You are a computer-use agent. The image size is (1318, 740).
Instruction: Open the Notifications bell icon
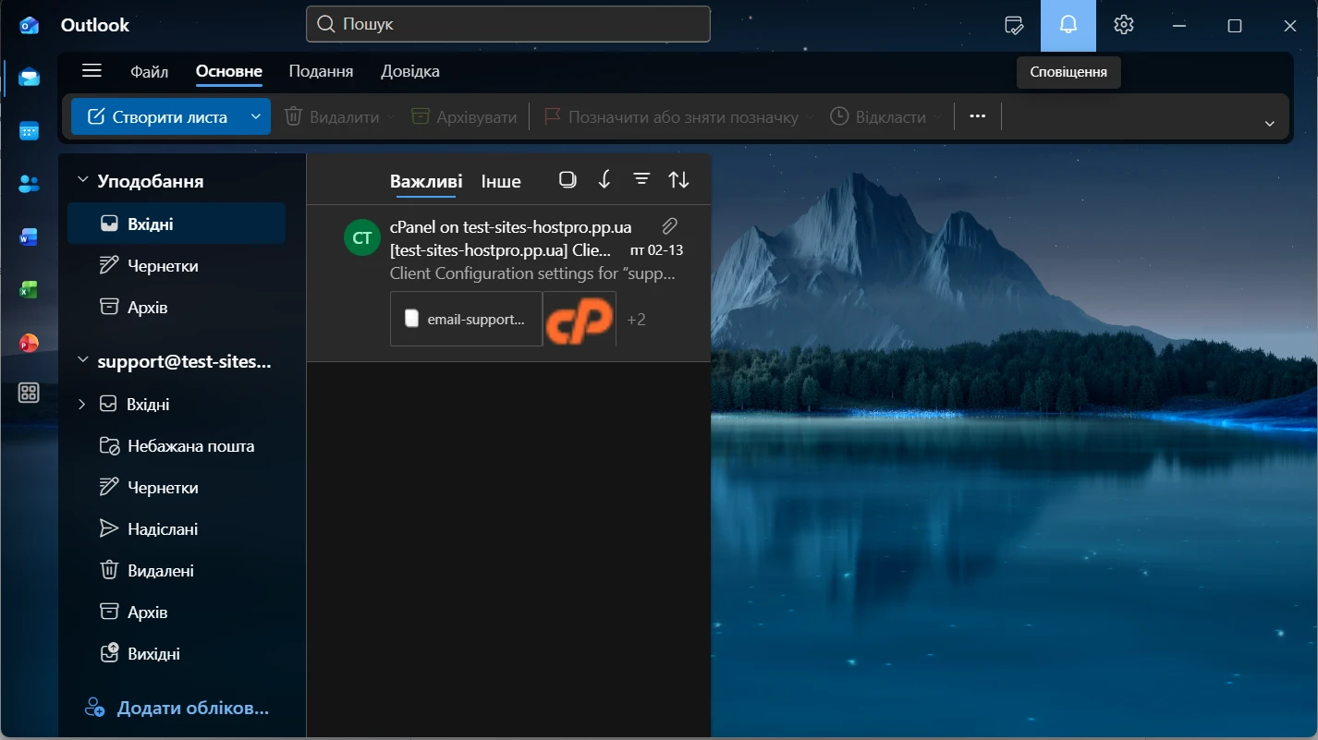click(x=1068, y=25)
